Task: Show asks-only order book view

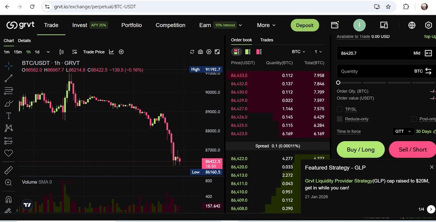Action: point(259,52)
